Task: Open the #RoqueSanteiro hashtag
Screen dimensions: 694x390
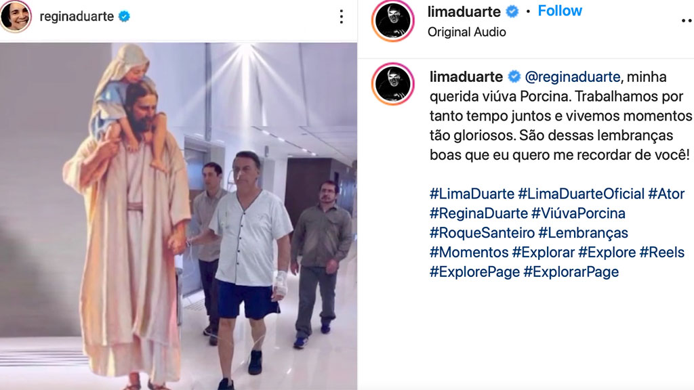Action: click(482, 233)
